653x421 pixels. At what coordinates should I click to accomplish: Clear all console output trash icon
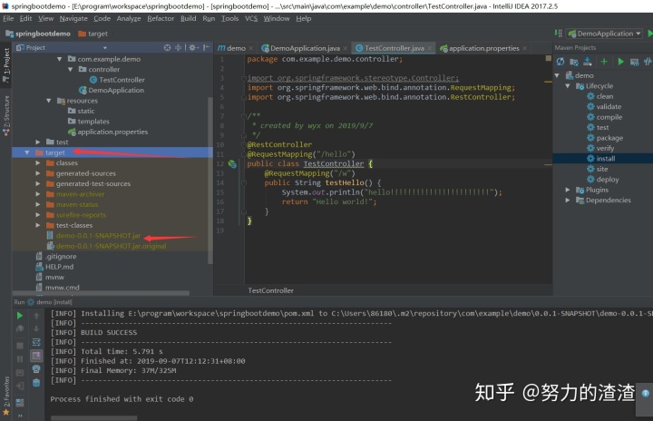click(36, 382)
